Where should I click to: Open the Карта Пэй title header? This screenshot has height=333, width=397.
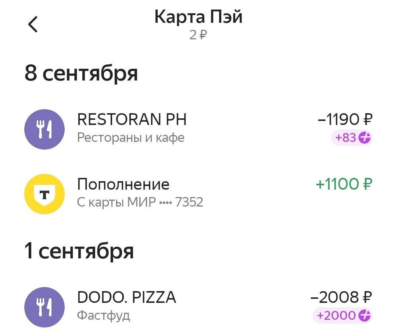coord(198,17)
